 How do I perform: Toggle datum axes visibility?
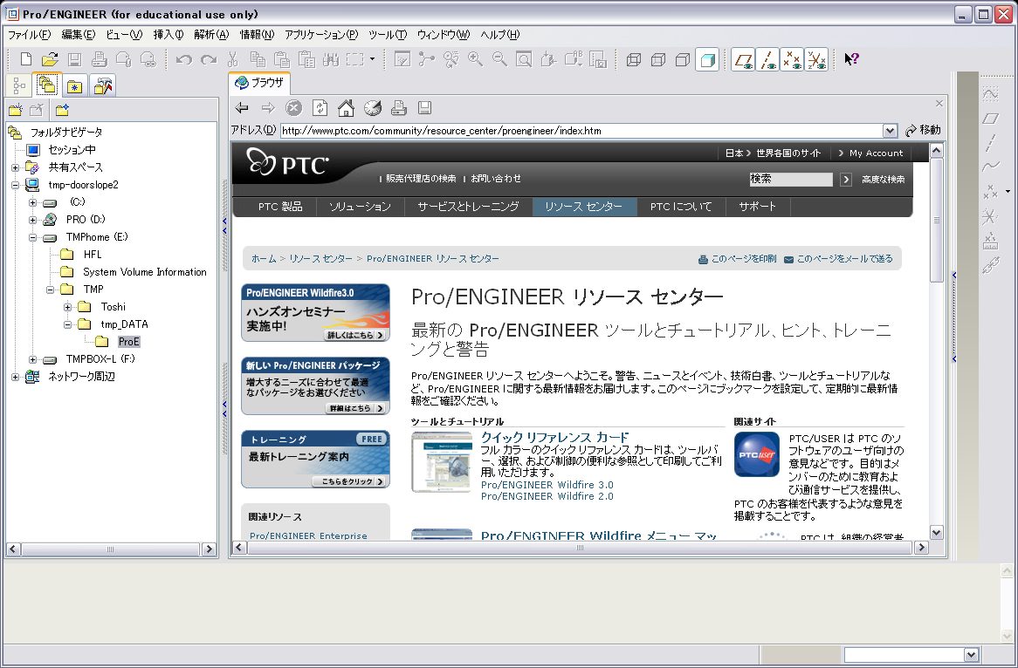(x=767, y=59)
